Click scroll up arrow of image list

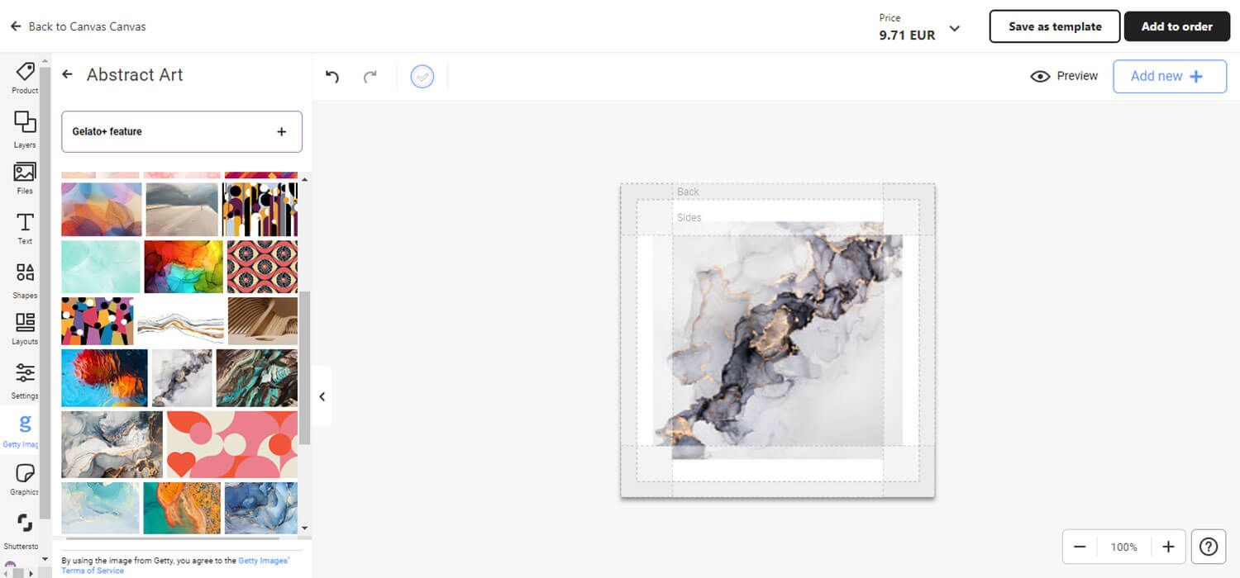[x=304, y=178]
